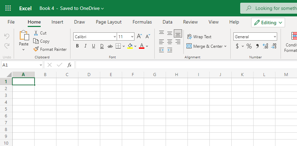Click the Paste clipboard icon
297x146 pixels.
click(24, 35)
